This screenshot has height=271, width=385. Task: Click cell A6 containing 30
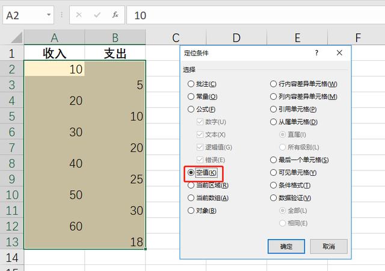click(54, 132)
